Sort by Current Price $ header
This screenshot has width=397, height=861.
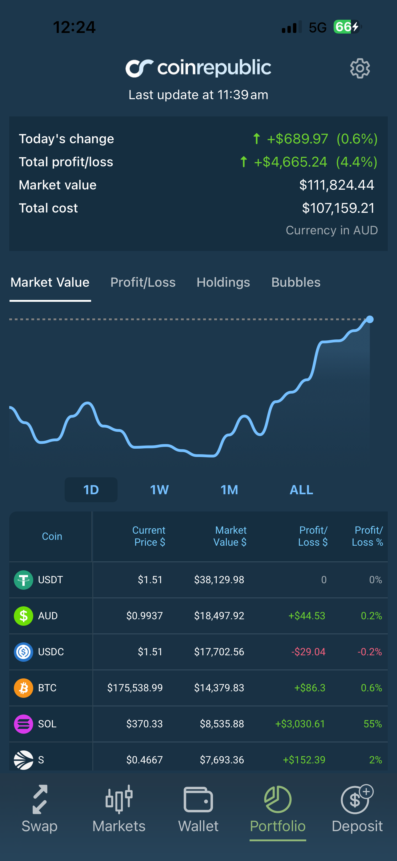point(149,536)
